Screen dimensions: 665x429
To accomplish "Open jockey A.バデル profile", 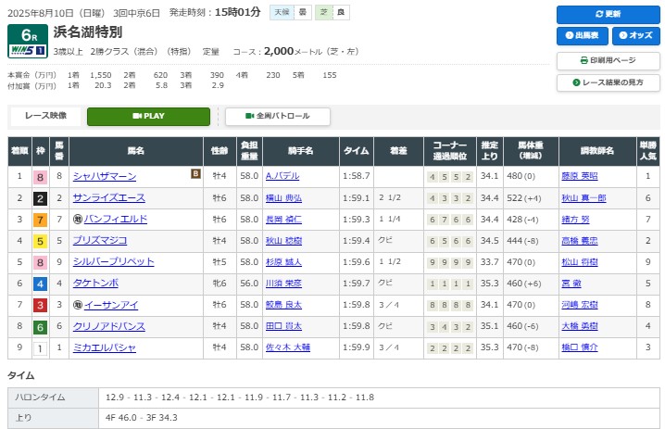I will [282, 176].
